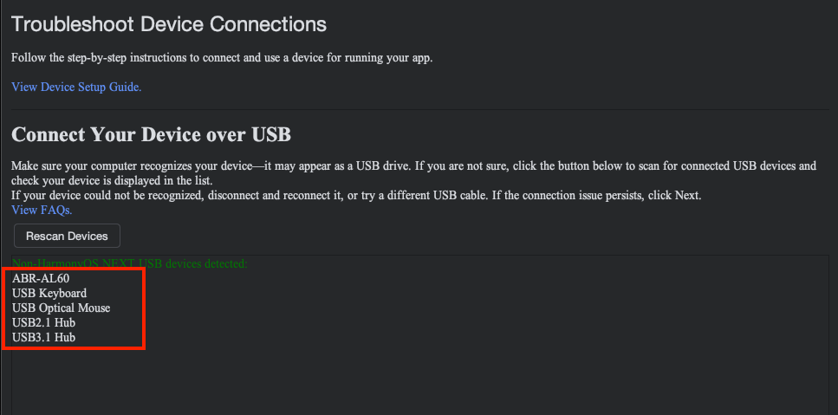Open the View FAQs link
Viewport: 838px width, 415px height.
(x=42, y=210)
